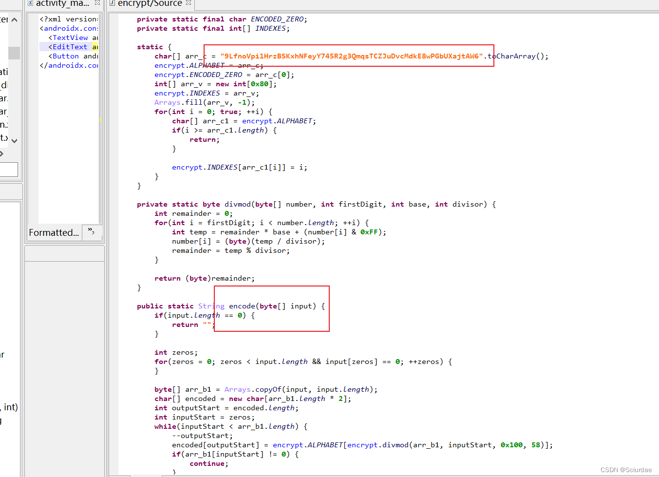This screenshot has width=659, height=477.
Task: Click the int remainder = 0 line
Action: coord(193,213)
